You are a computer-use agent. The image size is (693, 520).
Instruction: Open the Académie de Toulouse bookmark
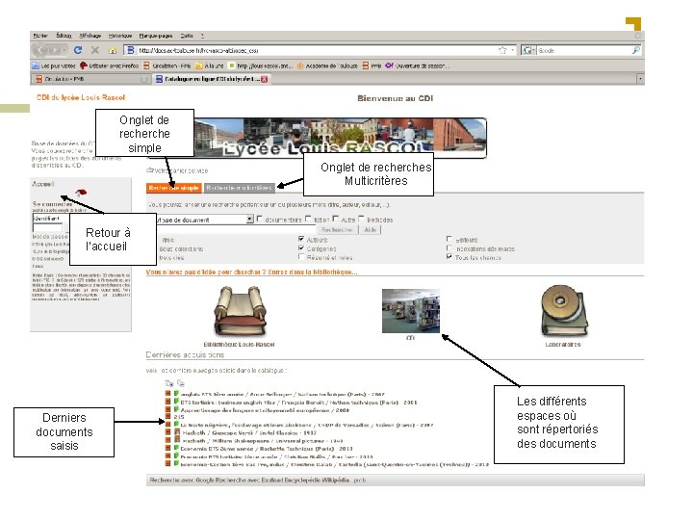[327, 65]
